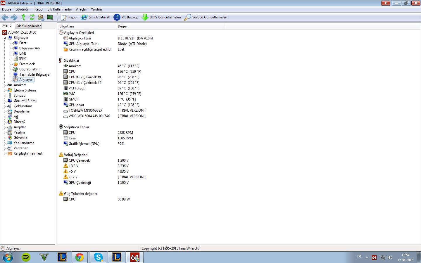
Task: Switch to the Menü tab
Action: (7, 25)
